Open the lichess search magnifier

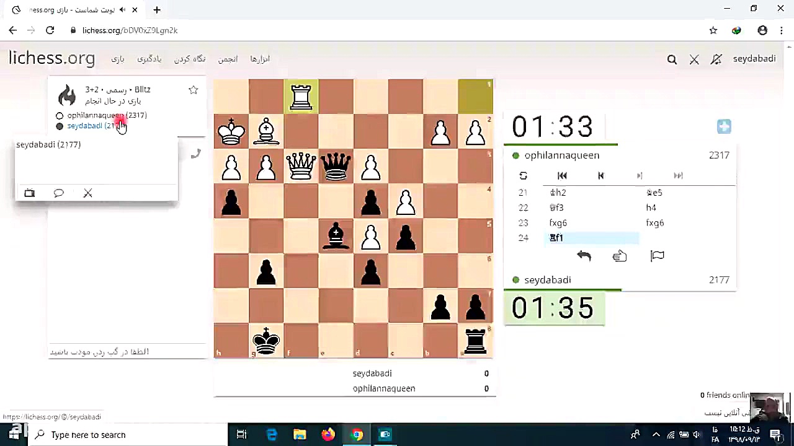pos(672,59)
